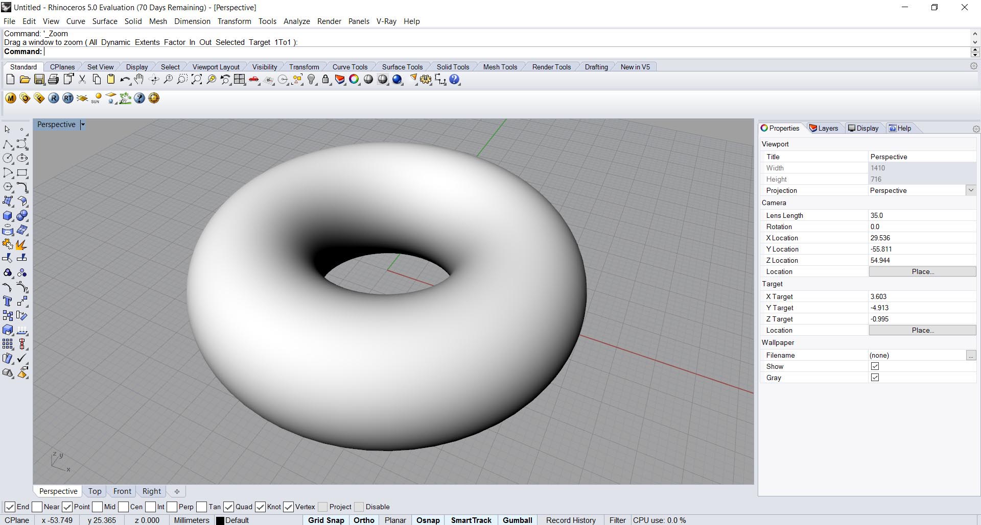Switch to the Layers panel tab

pyautogui.click(x=824, y=128)
